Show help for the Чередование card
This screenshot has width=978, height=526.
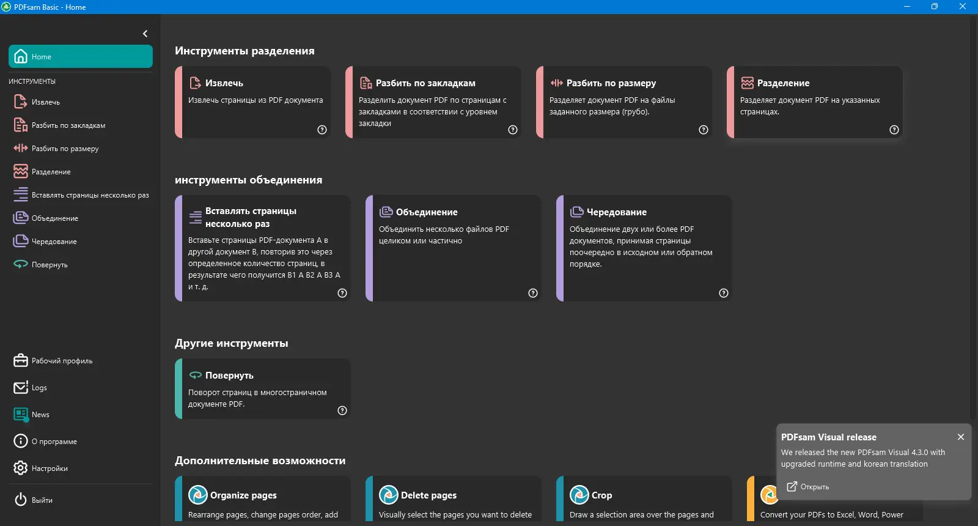click(724, 293)
